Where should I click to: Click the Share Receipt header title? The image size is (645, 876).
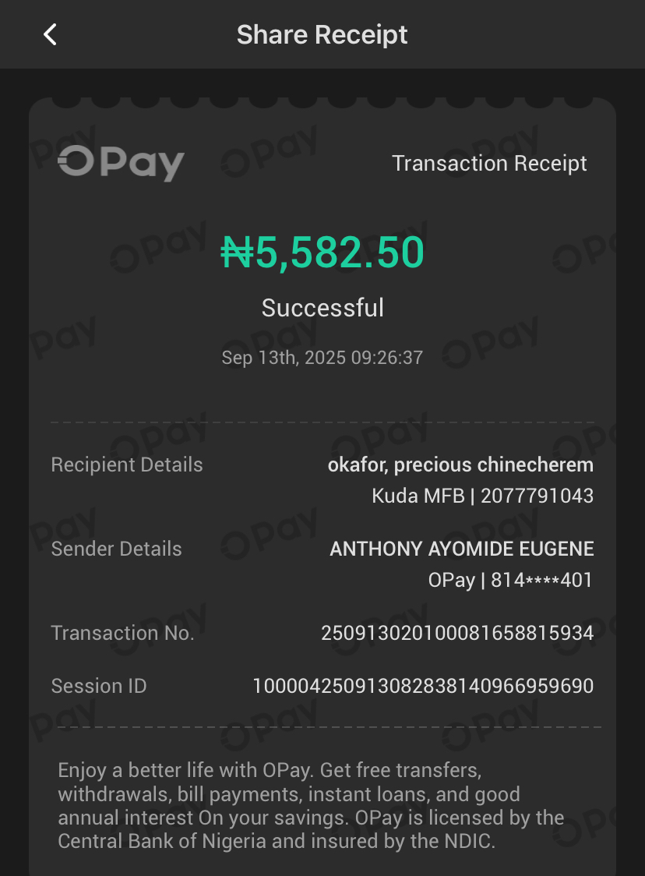tap(322, 34)
